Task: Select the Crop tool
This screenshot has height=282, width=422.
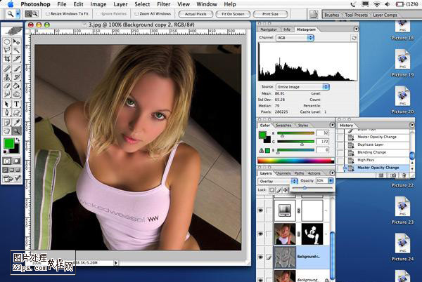Action: (x=7, y=58)
